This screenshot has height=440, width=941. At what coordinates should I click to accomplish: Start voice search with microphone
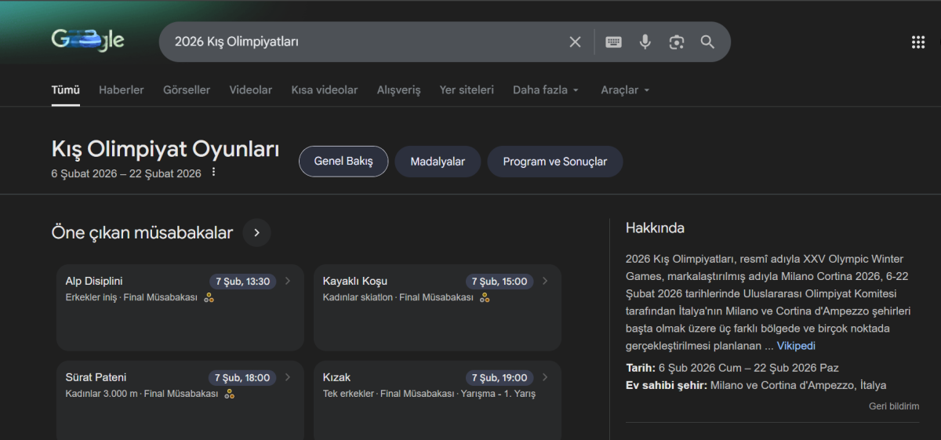coord(645,42)
